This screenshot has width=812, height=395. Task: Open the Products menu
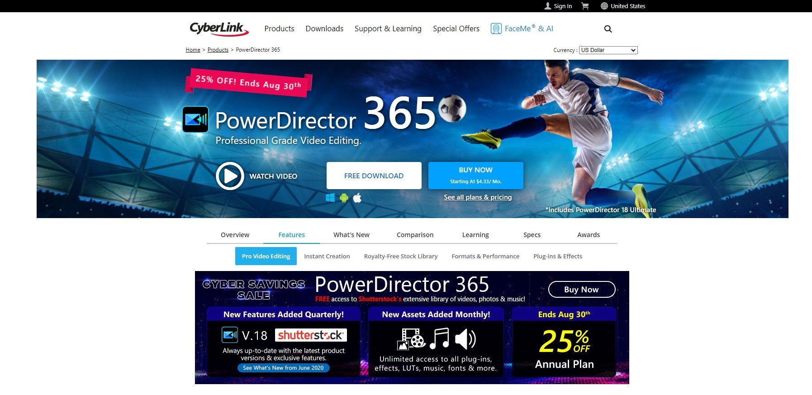(x=279, y=29)
